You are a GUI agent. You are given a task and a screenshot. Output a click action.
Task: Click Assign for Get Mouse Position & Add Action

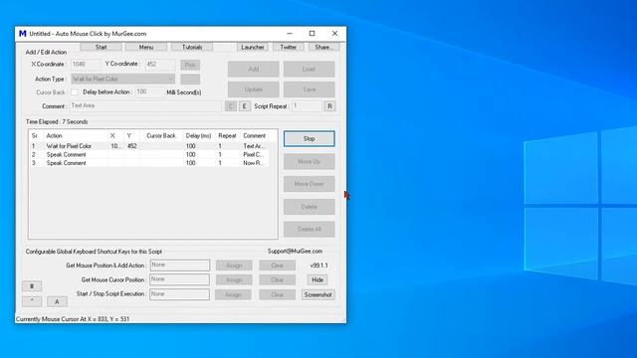234,266
